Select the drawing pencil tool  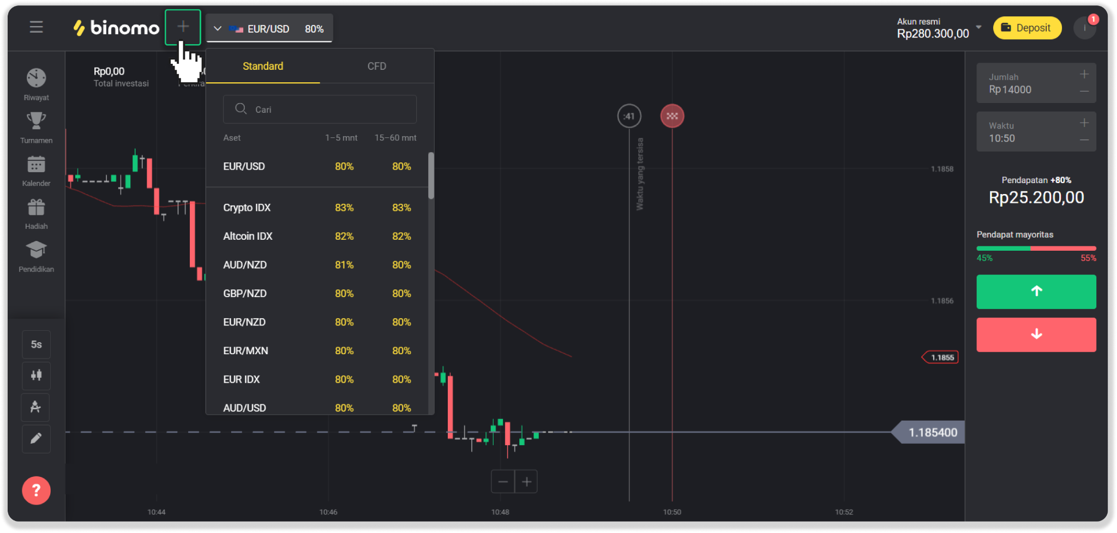tap(36, 439)
